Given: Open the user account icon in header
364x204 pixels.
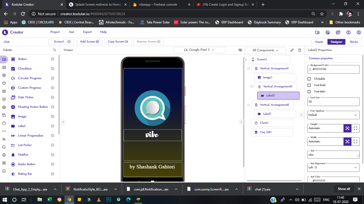Looking at the screenshot, I should pyautogui.click(x=359, y=32).
